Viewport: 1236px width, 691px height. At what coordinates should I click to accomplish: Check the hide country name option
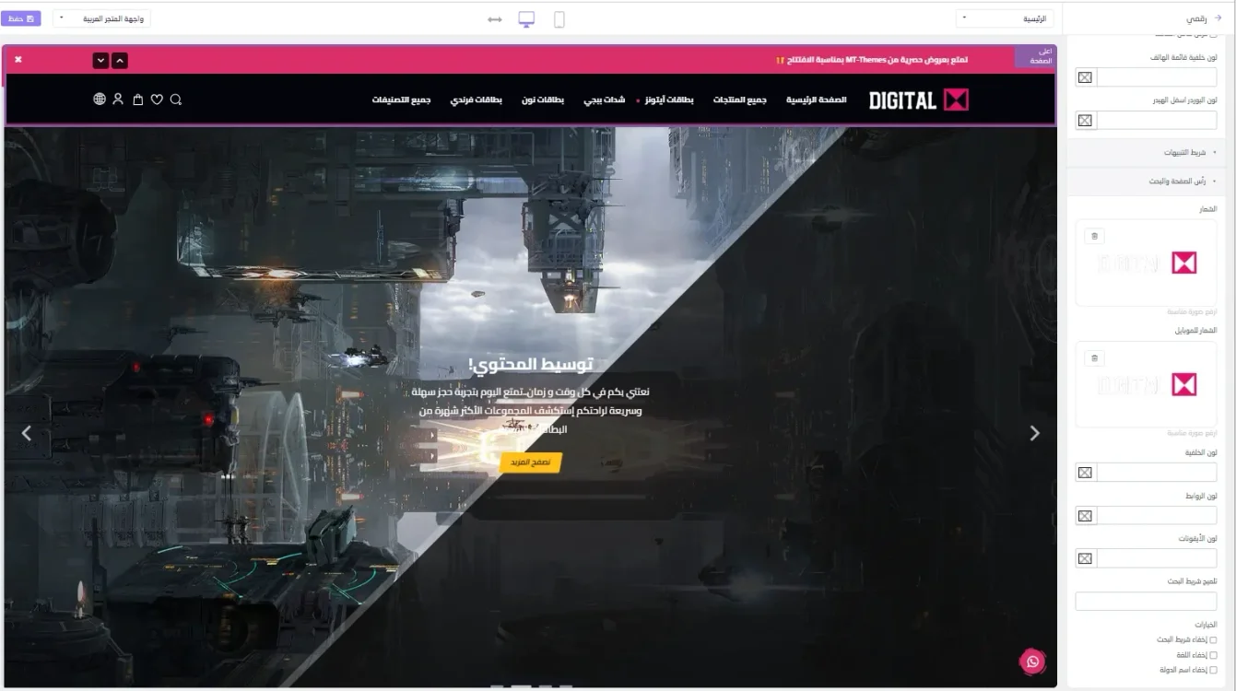(x=1212, y=670)
